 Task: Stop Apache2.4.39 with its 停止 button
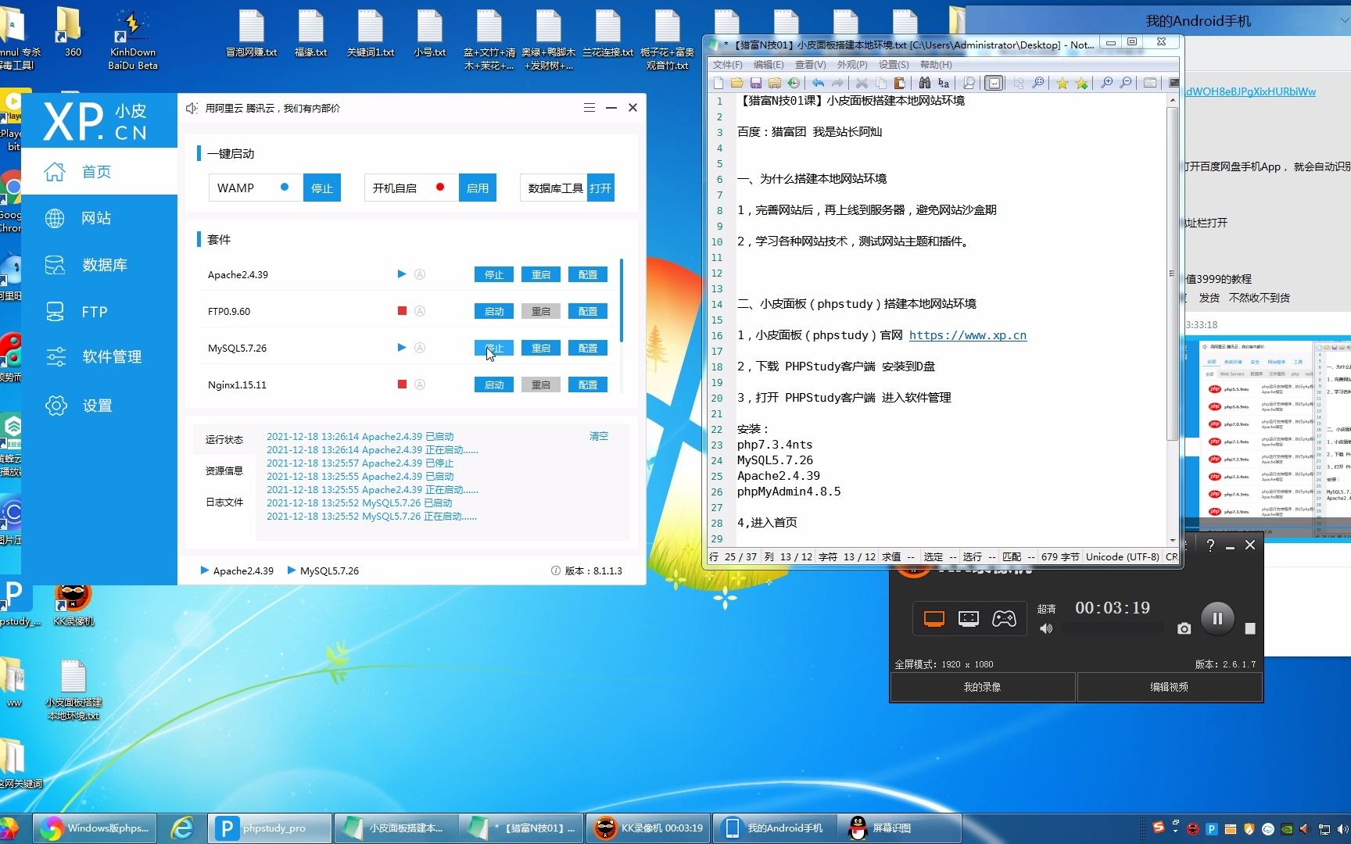(494, 274)
